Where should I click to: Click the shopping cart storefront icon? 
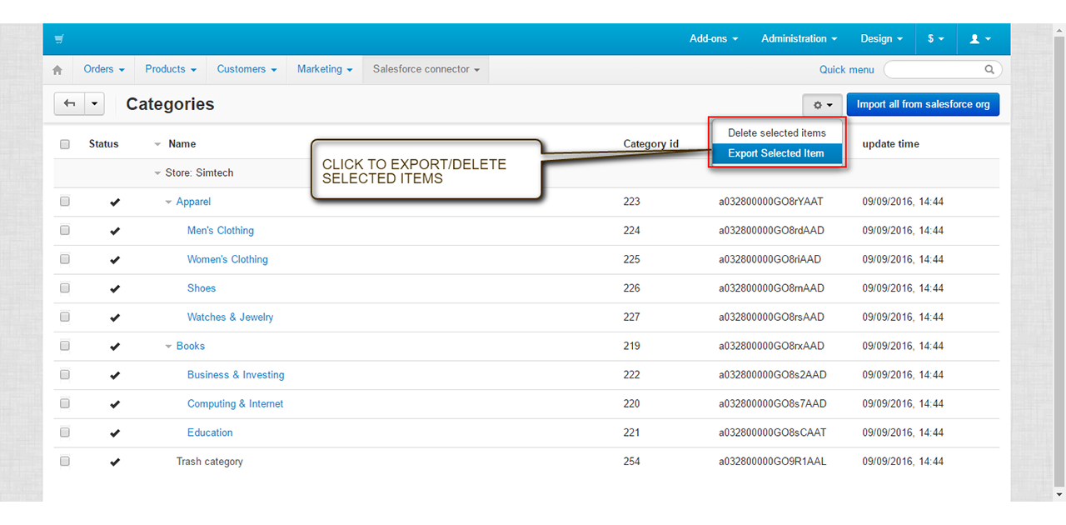click(x=59, y=39)
